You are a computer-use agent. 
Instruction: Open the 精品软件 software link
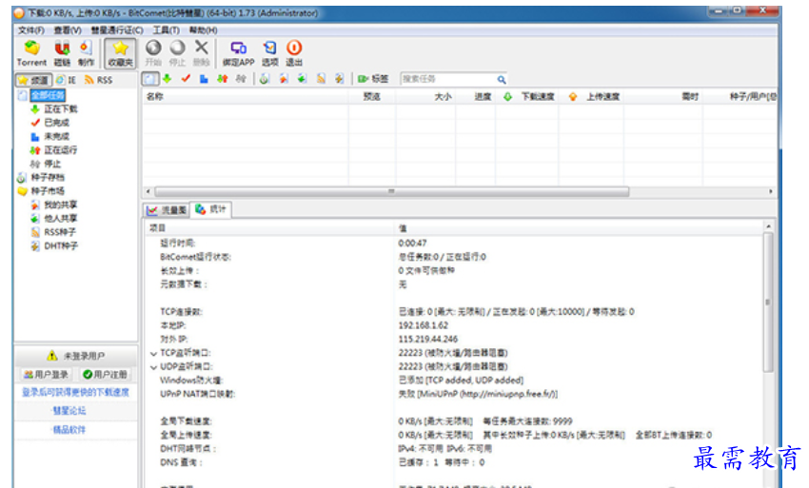coord(69,430)
